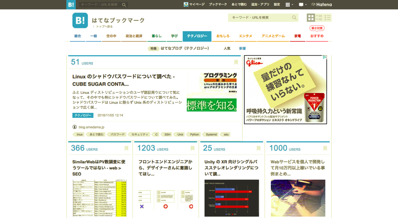Screen dimensions: 398x218
Task: Click search magnifier in top dark bar
Action: click(124, 5)
